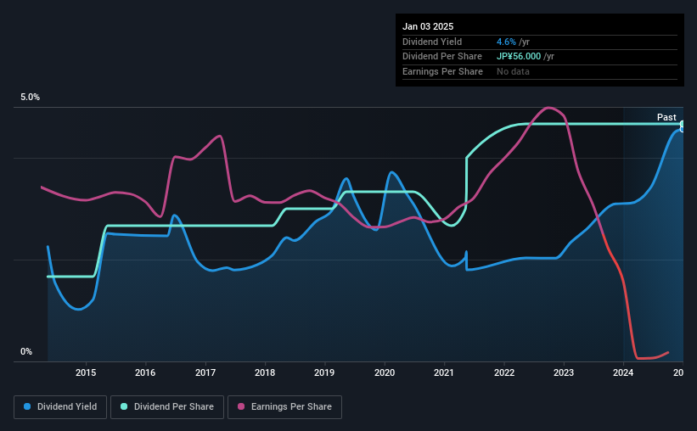Click the 2020 x-axis label

[385, 372]
